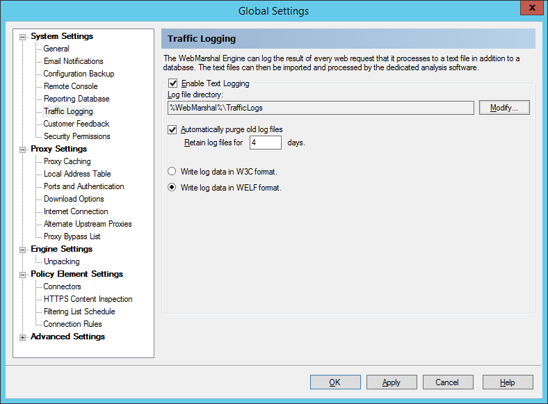The image size is (548, 404).
Task: Focus the Retain log files days field
Action: pos(265,143)
